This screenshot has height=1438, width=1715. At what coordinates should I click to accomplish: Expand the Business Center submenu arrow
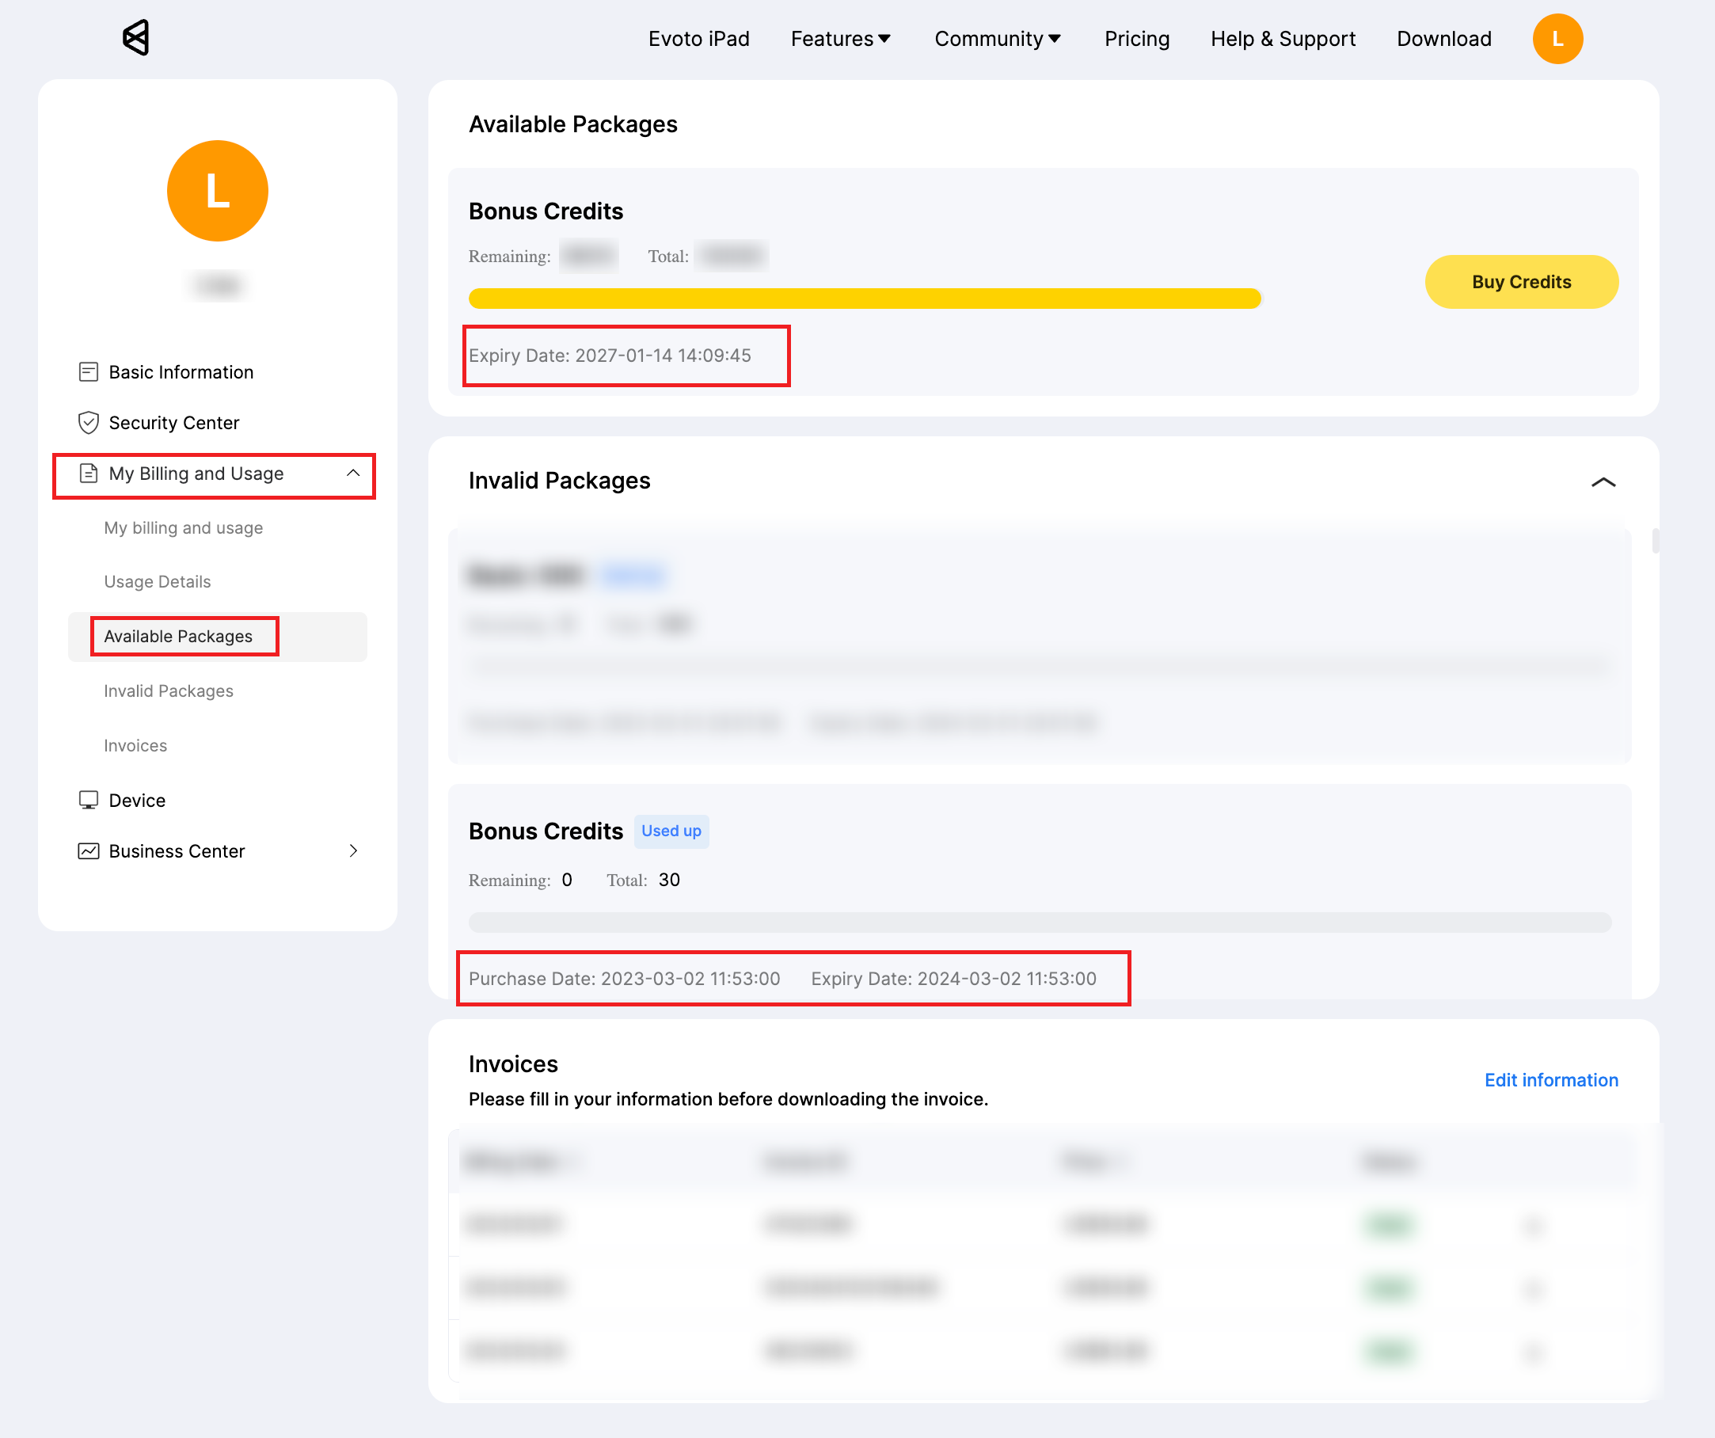point(353,851)
